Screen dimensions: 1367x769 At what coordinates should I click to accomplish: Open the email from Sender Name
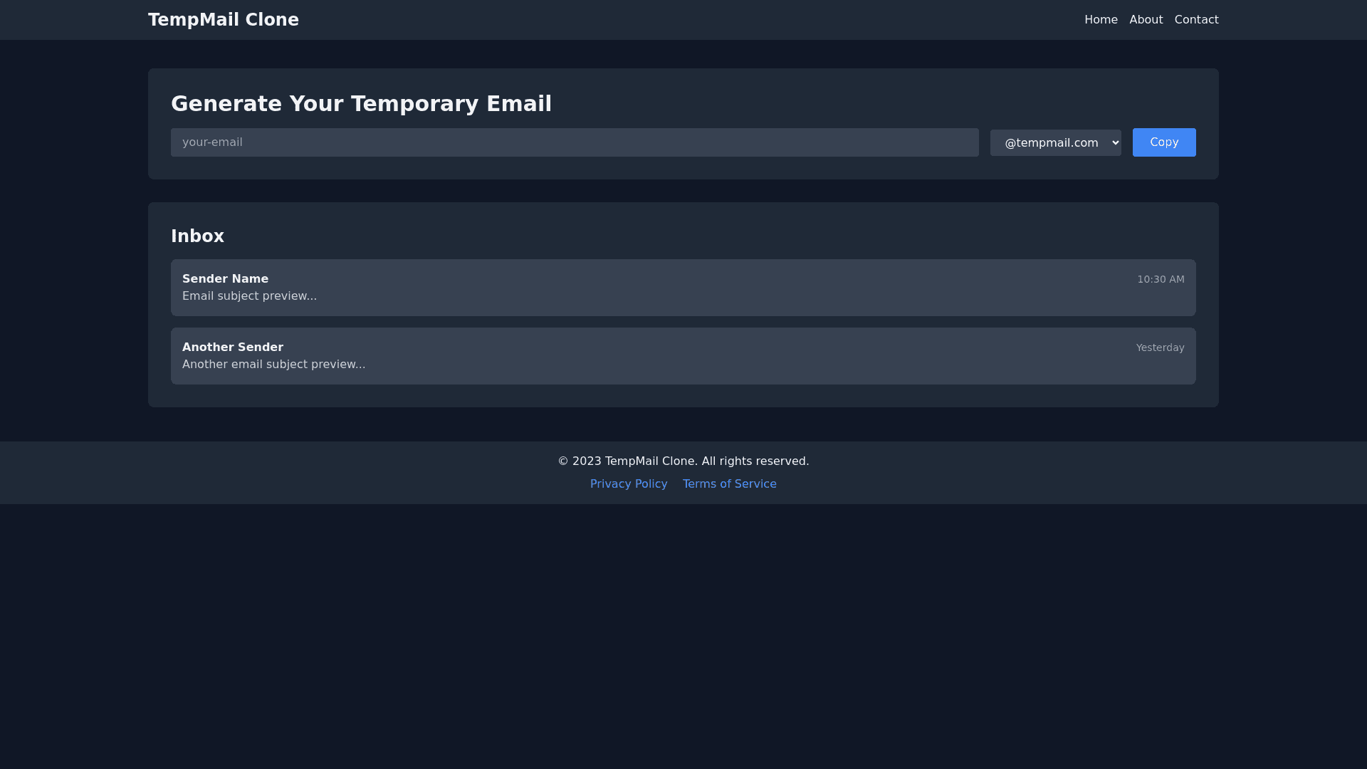coord(682,288)
